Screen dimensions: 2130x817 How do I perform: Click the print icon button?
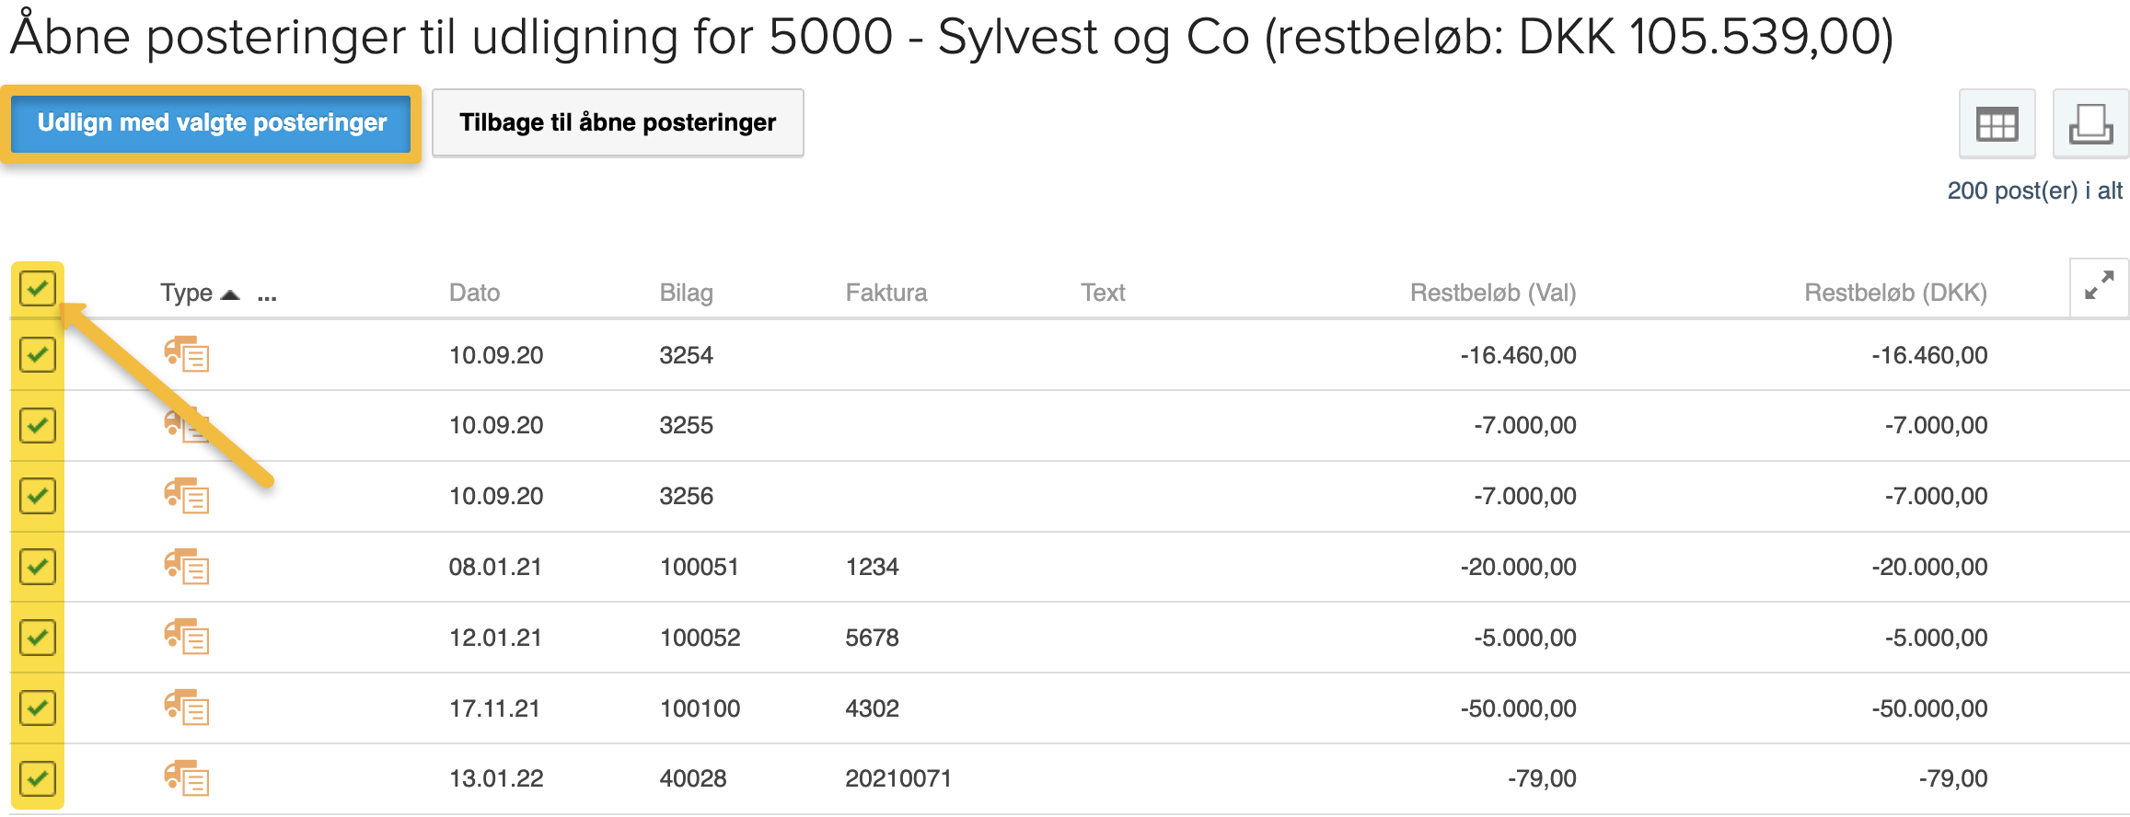[x=2090, y=123]
